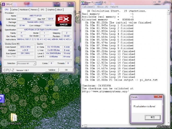Click the Core Voltage value 1.504 V
This screenshot has height=129, width=172.
coord(48,25)
